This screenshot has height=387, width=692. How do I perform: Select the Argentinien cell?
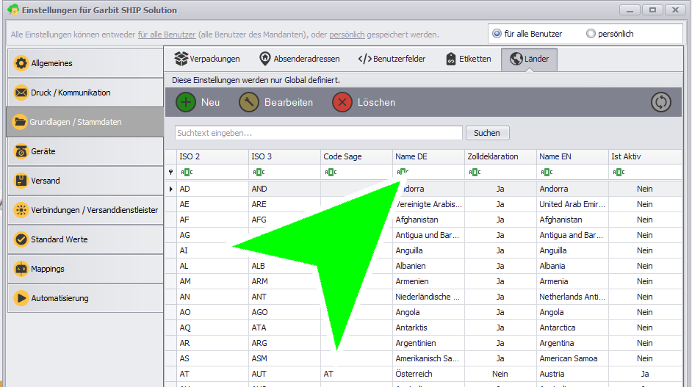point(428,344)
